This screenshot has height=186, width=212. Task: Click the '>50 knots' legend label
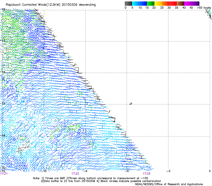tap(204, 8)
